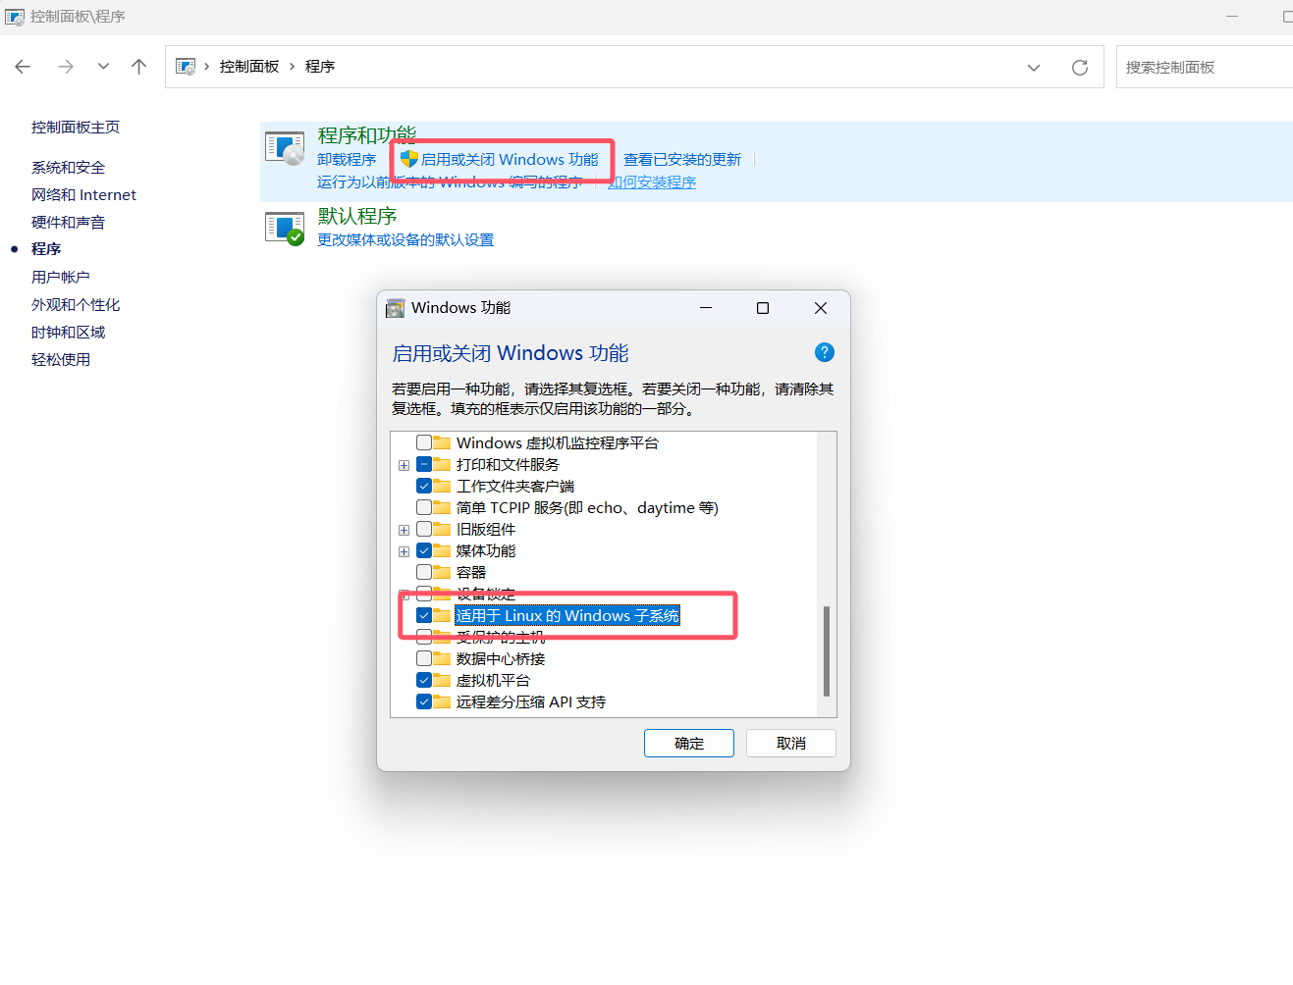Viewport: 1293px width, 985px height.
Task: Click the back navigation arrow
Action: pos(23,67)
